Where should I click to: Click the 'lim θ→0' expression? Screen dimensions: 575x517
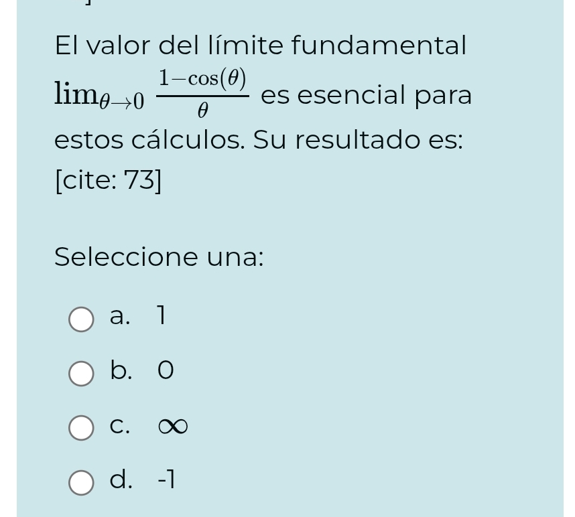(99, 95)
